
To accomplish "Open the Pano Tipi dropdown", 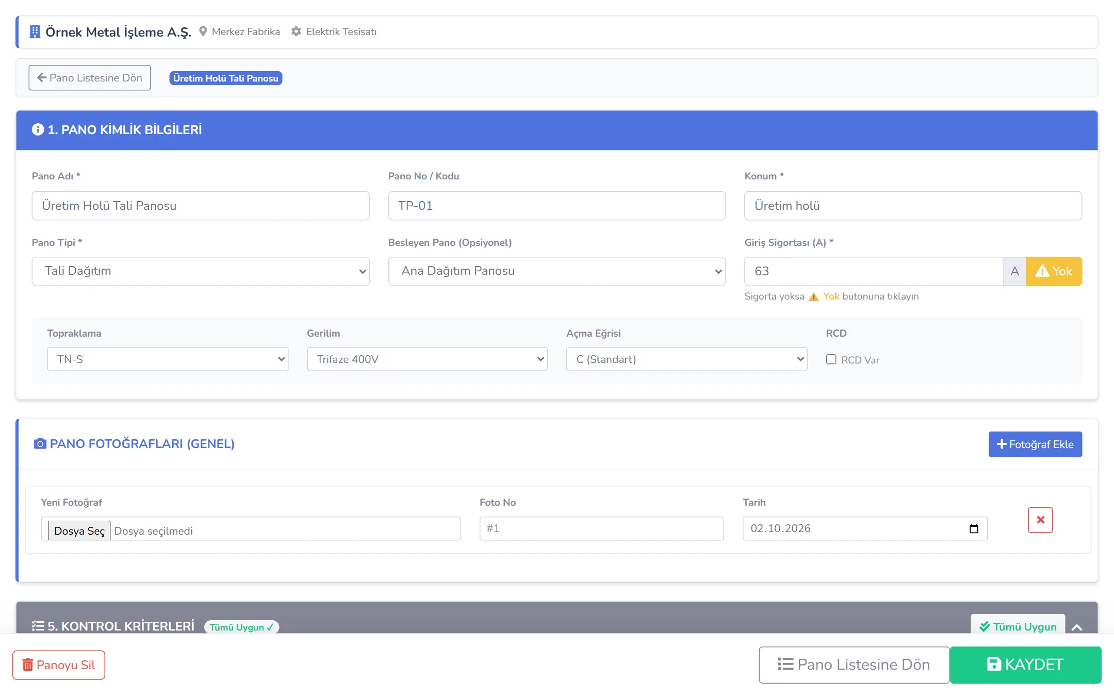I will [201, 271].
